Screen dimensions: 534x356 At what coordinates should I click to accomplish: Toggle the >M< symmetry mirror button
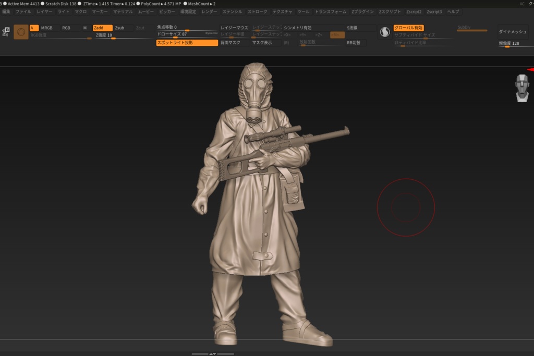337,35
